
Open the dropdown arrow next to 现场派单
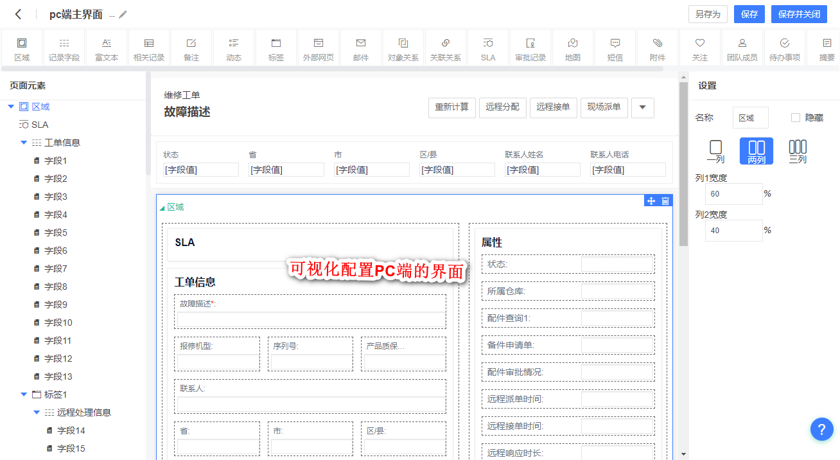click(642, 107)
